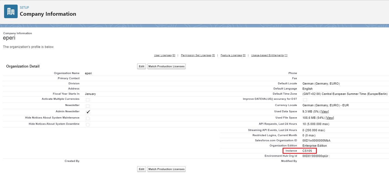The image size is (389, 173).
Task: Select the 108,6 MB (54%) value
Action: coord(314,118)
